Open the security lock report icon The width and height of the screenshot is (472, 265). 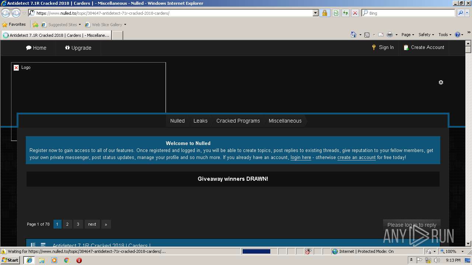pyautogui.click(x=324, y=13)
